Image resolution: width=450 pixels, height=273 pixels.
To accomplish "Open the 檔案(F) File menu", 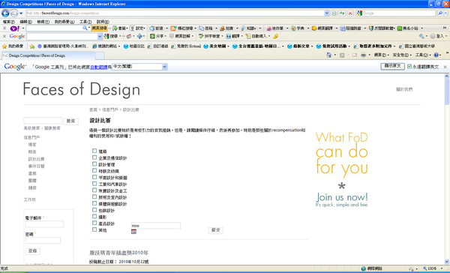I will (x=9, y=22).
